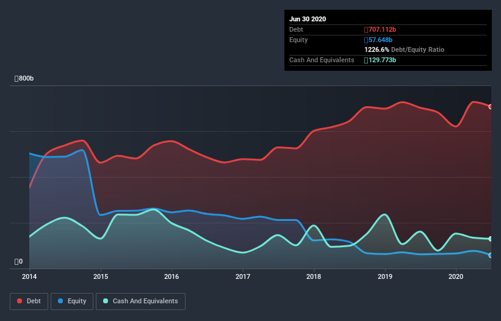Click the teal Cash endpoint marker

(x=491, y=239)
